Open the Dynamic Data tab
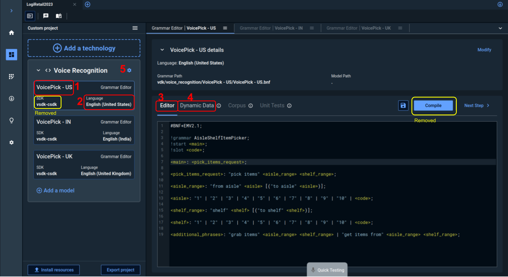508x277 pixels. [197, 106]
